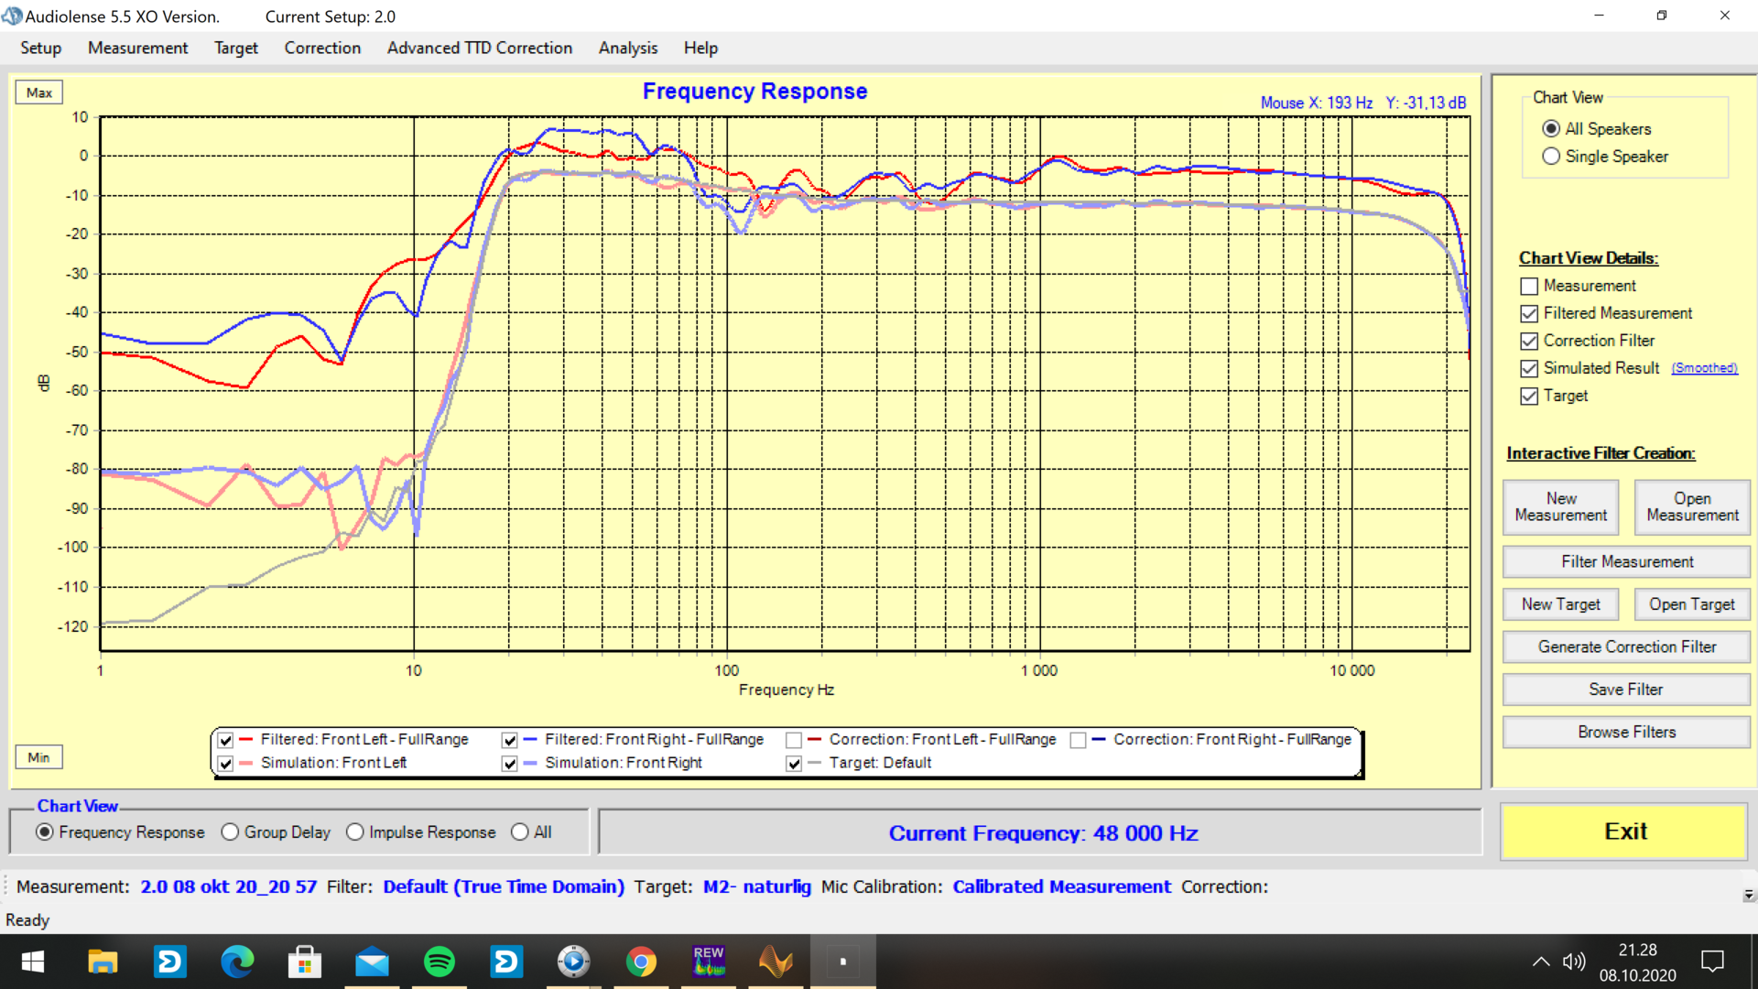
Task: Click the Smoothed link
Action: [x=1704, y=368]
